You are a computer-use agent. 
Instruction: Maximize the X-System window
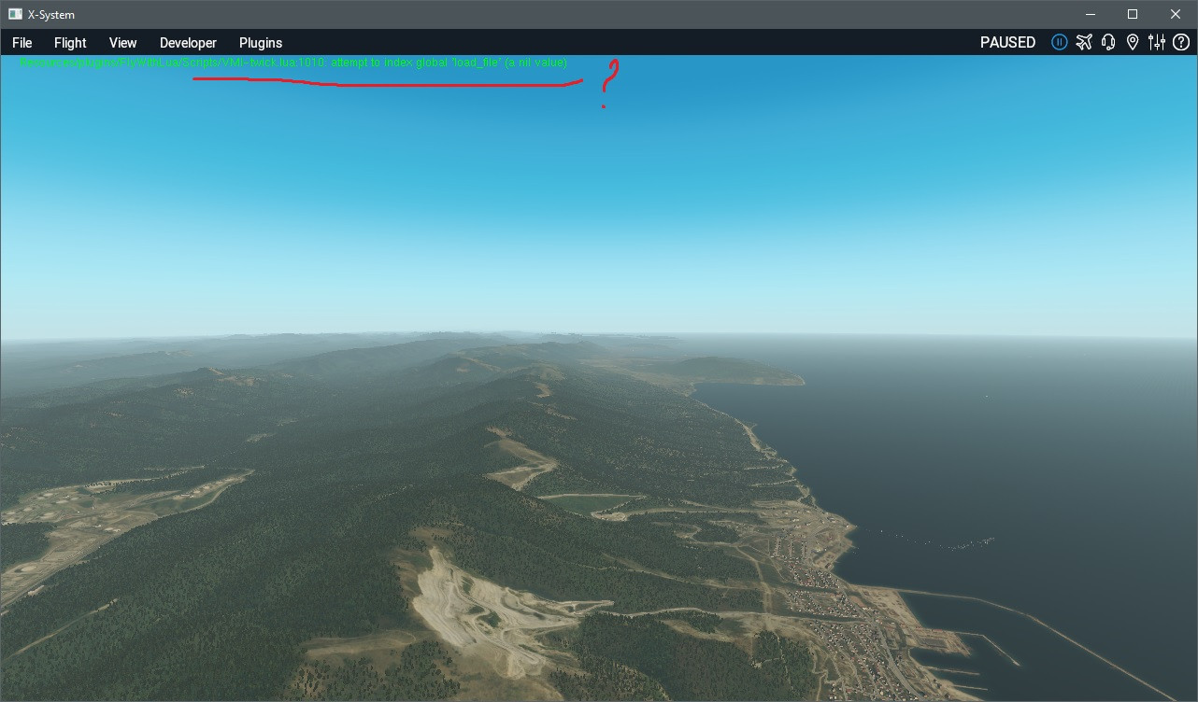(x=1133, y=14)
